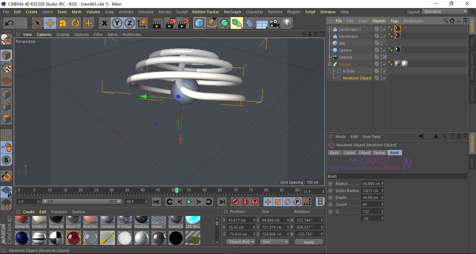
Task: Toggle NeoKnot Object enable checkmark
Action: 384,78
